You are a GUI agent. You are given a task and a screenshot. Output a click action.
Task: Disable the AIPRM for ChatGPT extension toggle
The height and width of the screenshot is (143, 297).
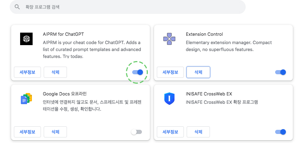[x=137, y=72]
